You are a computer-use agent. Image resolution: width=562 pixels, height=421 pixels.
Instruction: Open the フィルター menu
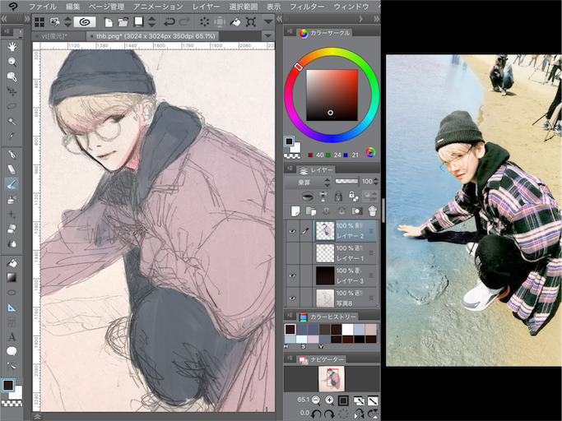(306, 7)
